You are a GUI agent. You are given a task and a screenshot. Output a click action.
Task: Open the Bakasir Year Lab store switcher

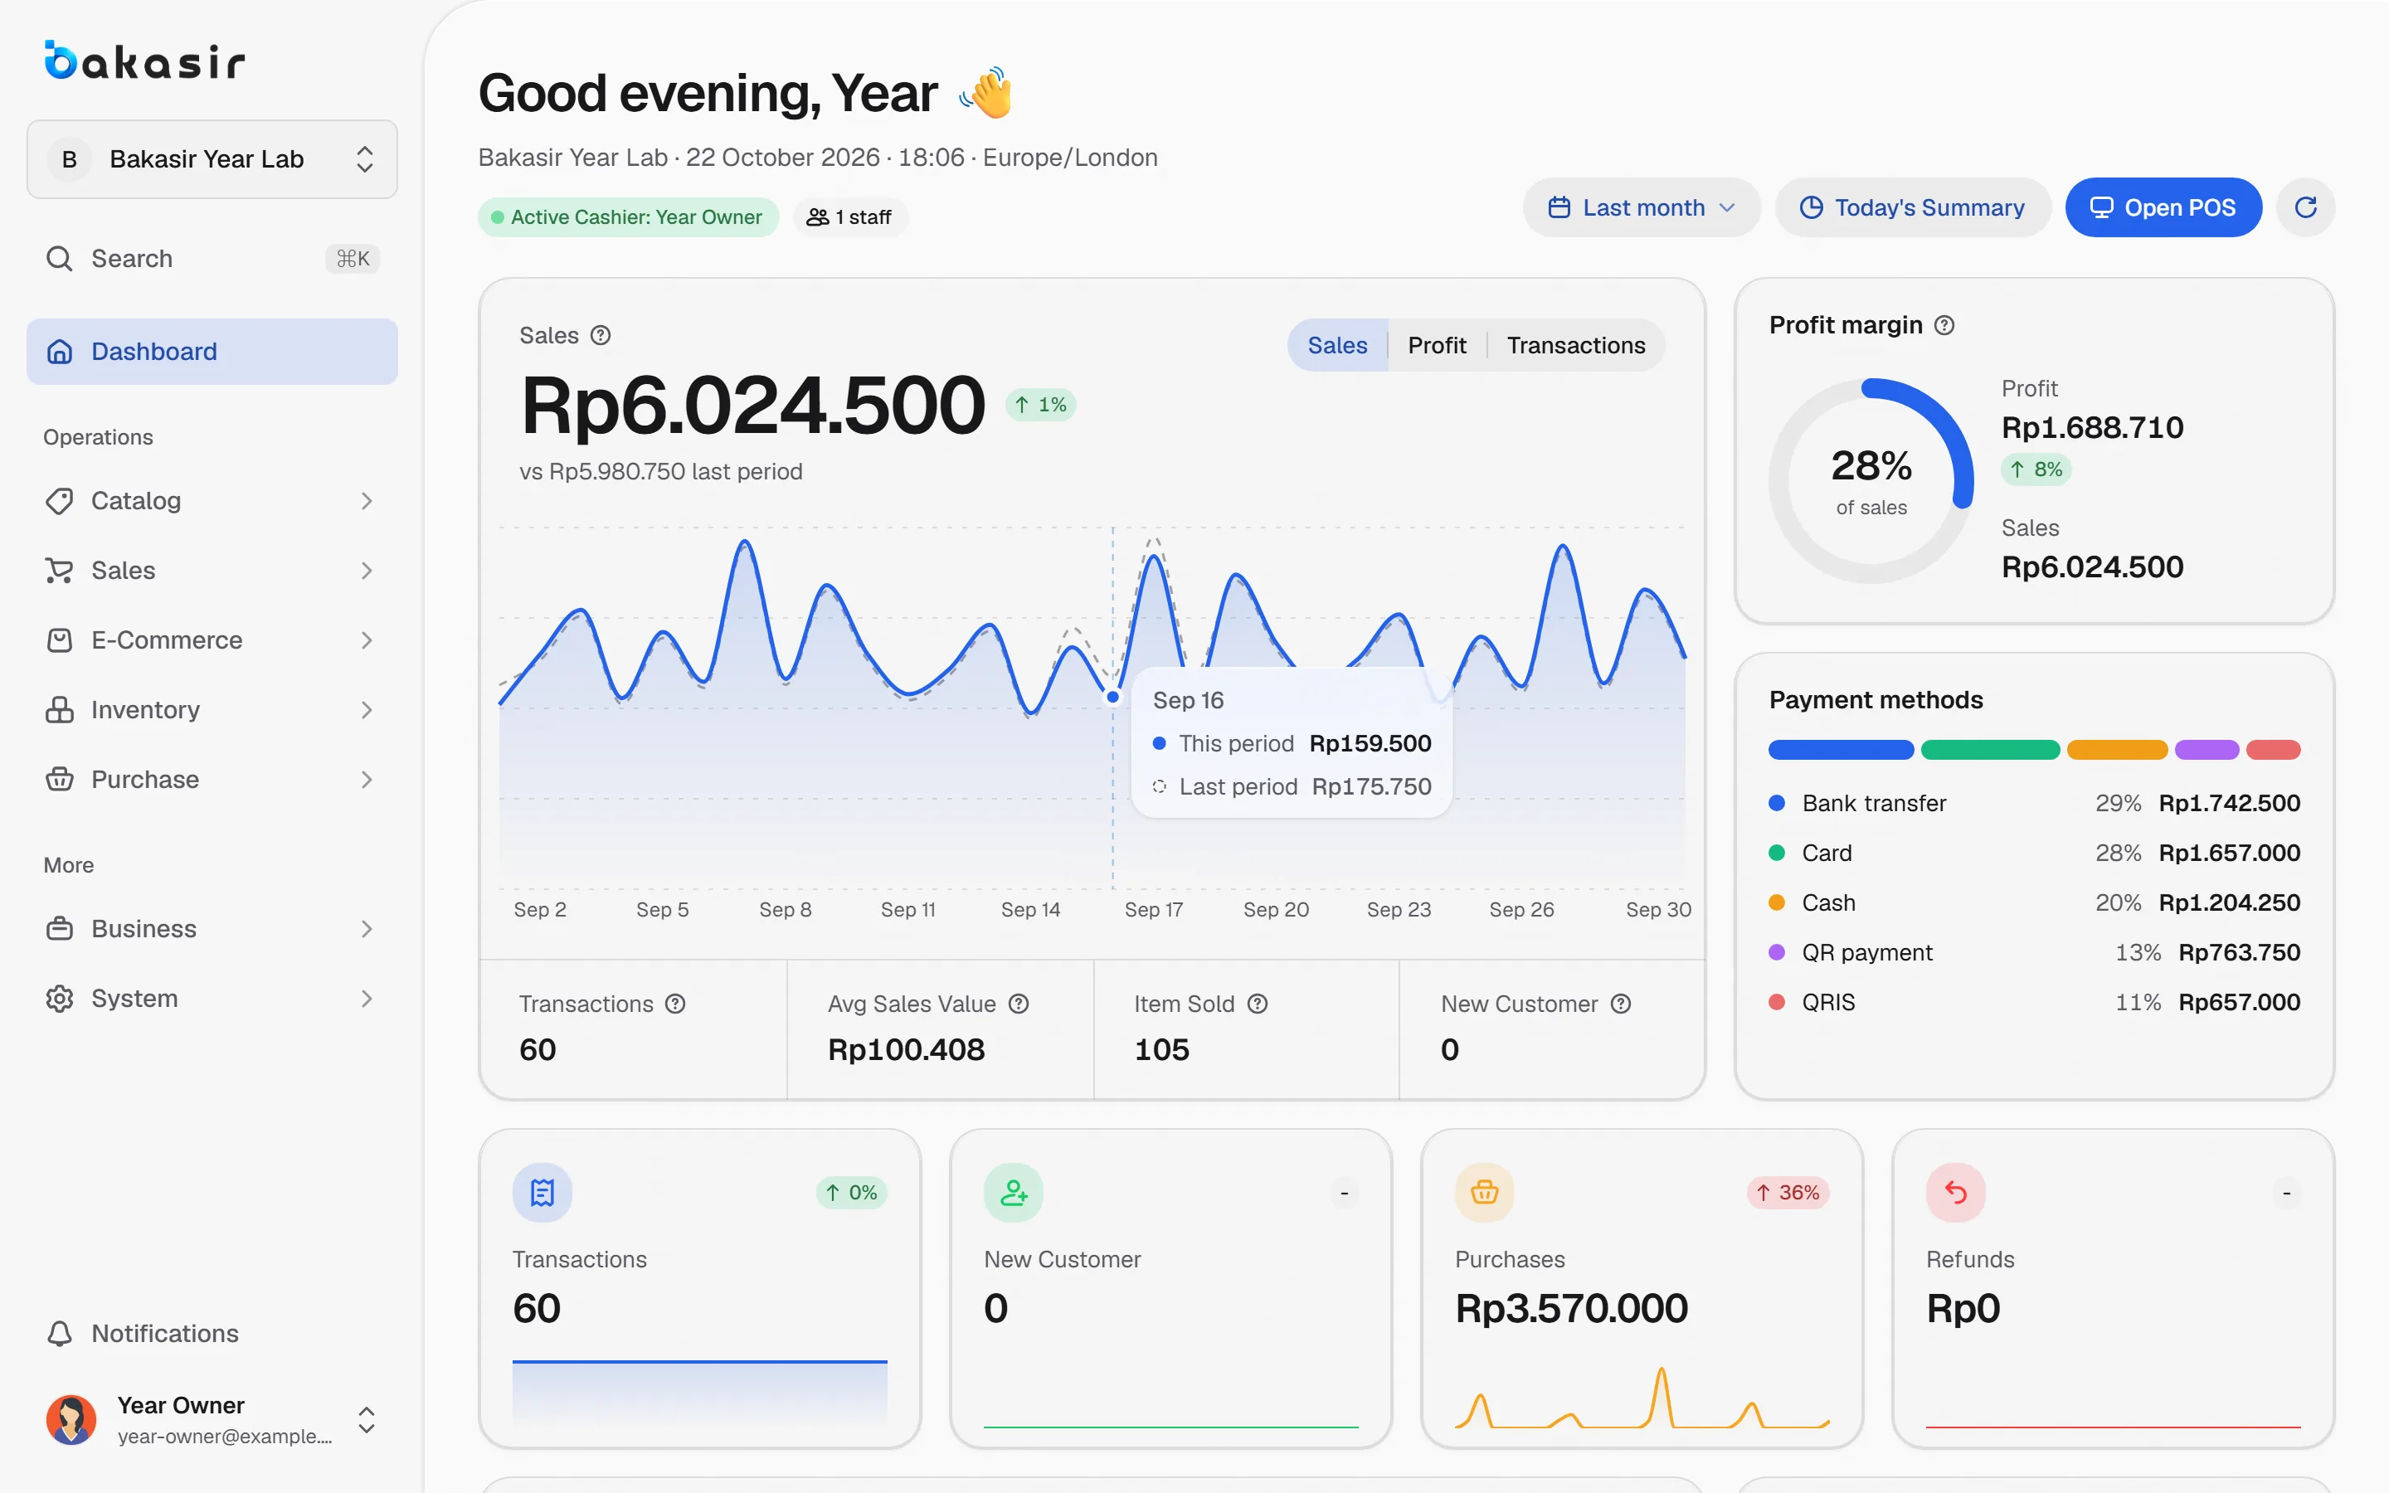212,159
